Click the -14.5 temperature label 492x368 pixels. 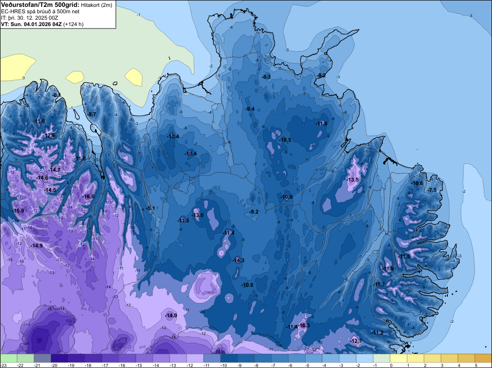coord(50,190)
